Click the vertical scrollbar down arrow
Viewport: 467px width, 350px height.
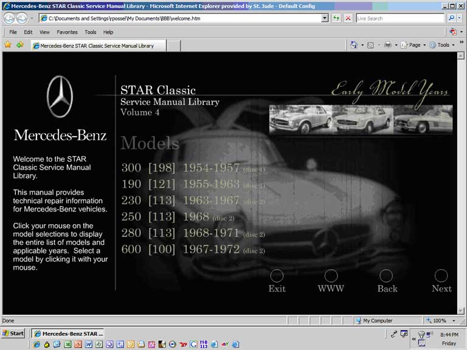pos(461,311)
